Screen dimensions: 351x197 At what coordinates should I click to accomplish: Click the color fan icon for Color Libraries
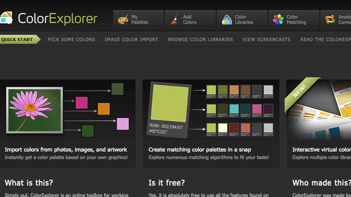[x=227, y=19]
